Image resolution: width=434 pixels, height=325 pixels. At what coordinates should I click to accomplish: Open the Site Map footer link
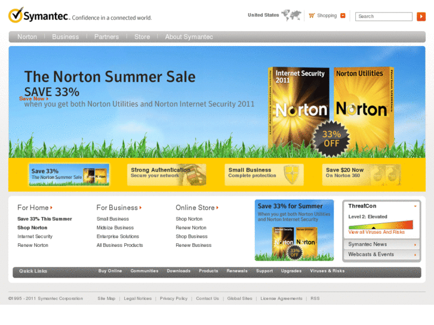[x=106, y=298]
